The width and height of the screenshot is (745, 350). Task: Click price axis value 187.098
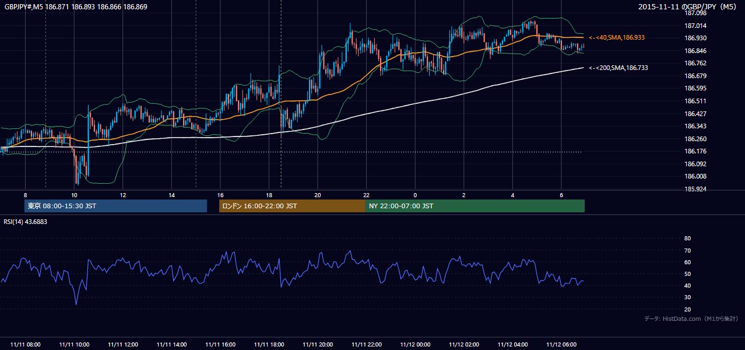tap(695, 13)
